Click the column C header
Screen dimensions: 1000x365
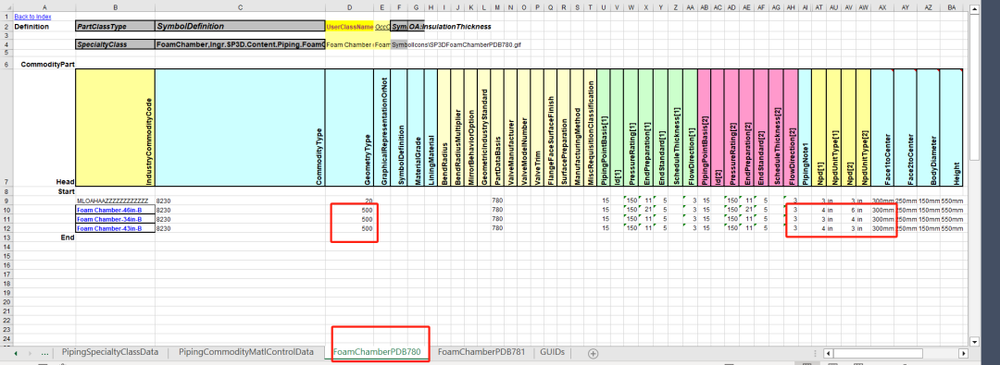point(240,7)
